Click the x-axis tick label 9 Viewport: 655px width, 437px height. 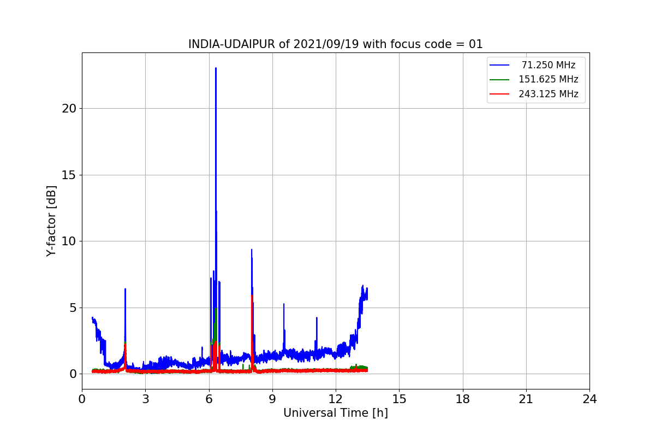point(272,399)
